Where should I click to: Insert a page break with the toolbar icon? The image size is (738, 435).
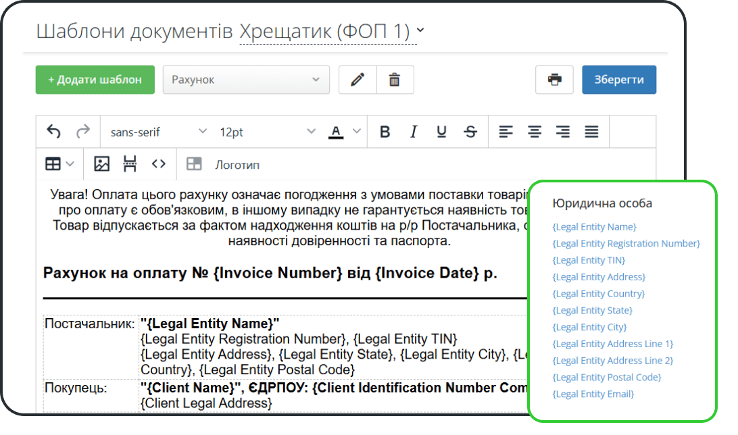(130, 163)
